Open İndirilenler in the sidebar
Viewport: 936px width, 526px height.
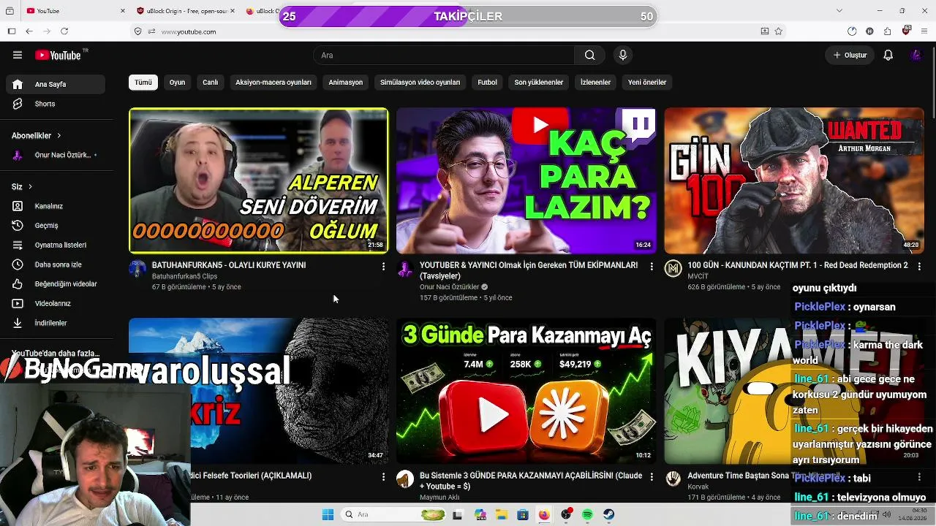(x=56, y=323)
